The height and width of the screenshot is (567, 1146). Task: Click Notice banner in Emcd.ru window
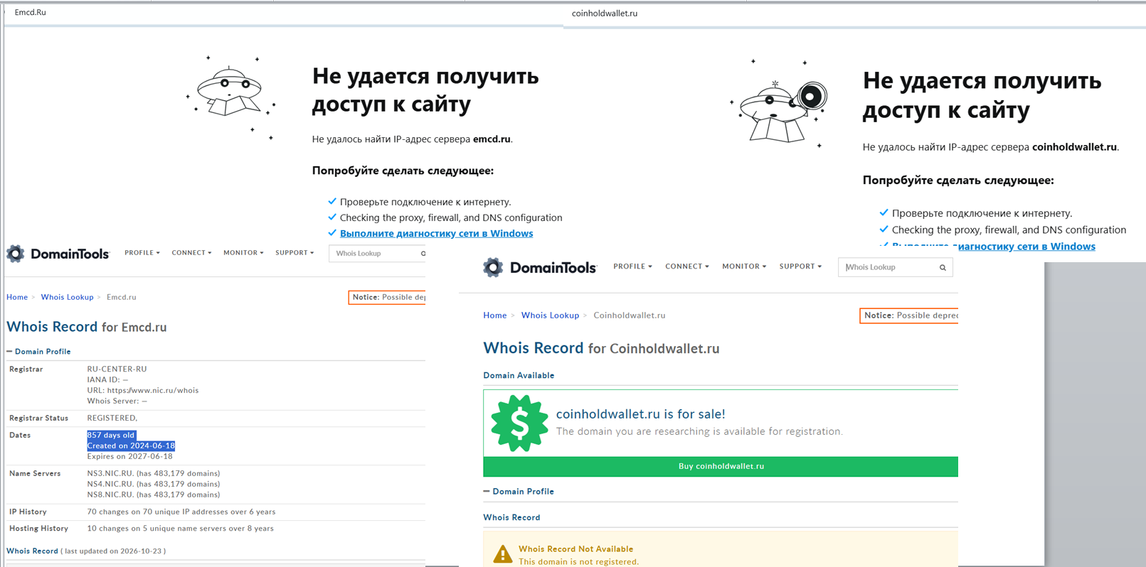(387, 297)
